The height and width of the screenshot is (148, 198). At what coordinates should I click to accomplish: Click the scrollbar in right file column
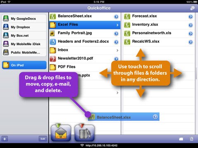click(x=196, y=73)
